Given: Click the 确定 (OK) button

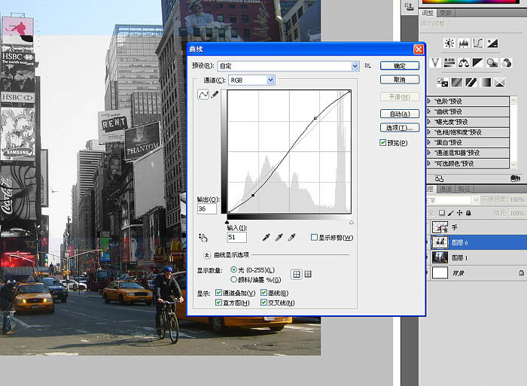Looking at the screenshot, I should pos(399,65).
